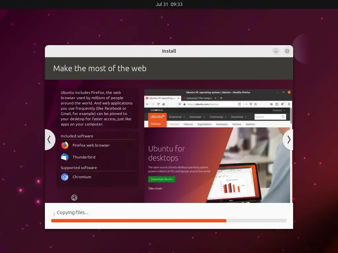Open the Enterprise dropdown on ubuntu.com
This screenshot has width=338, height=253.
point(177,117)
